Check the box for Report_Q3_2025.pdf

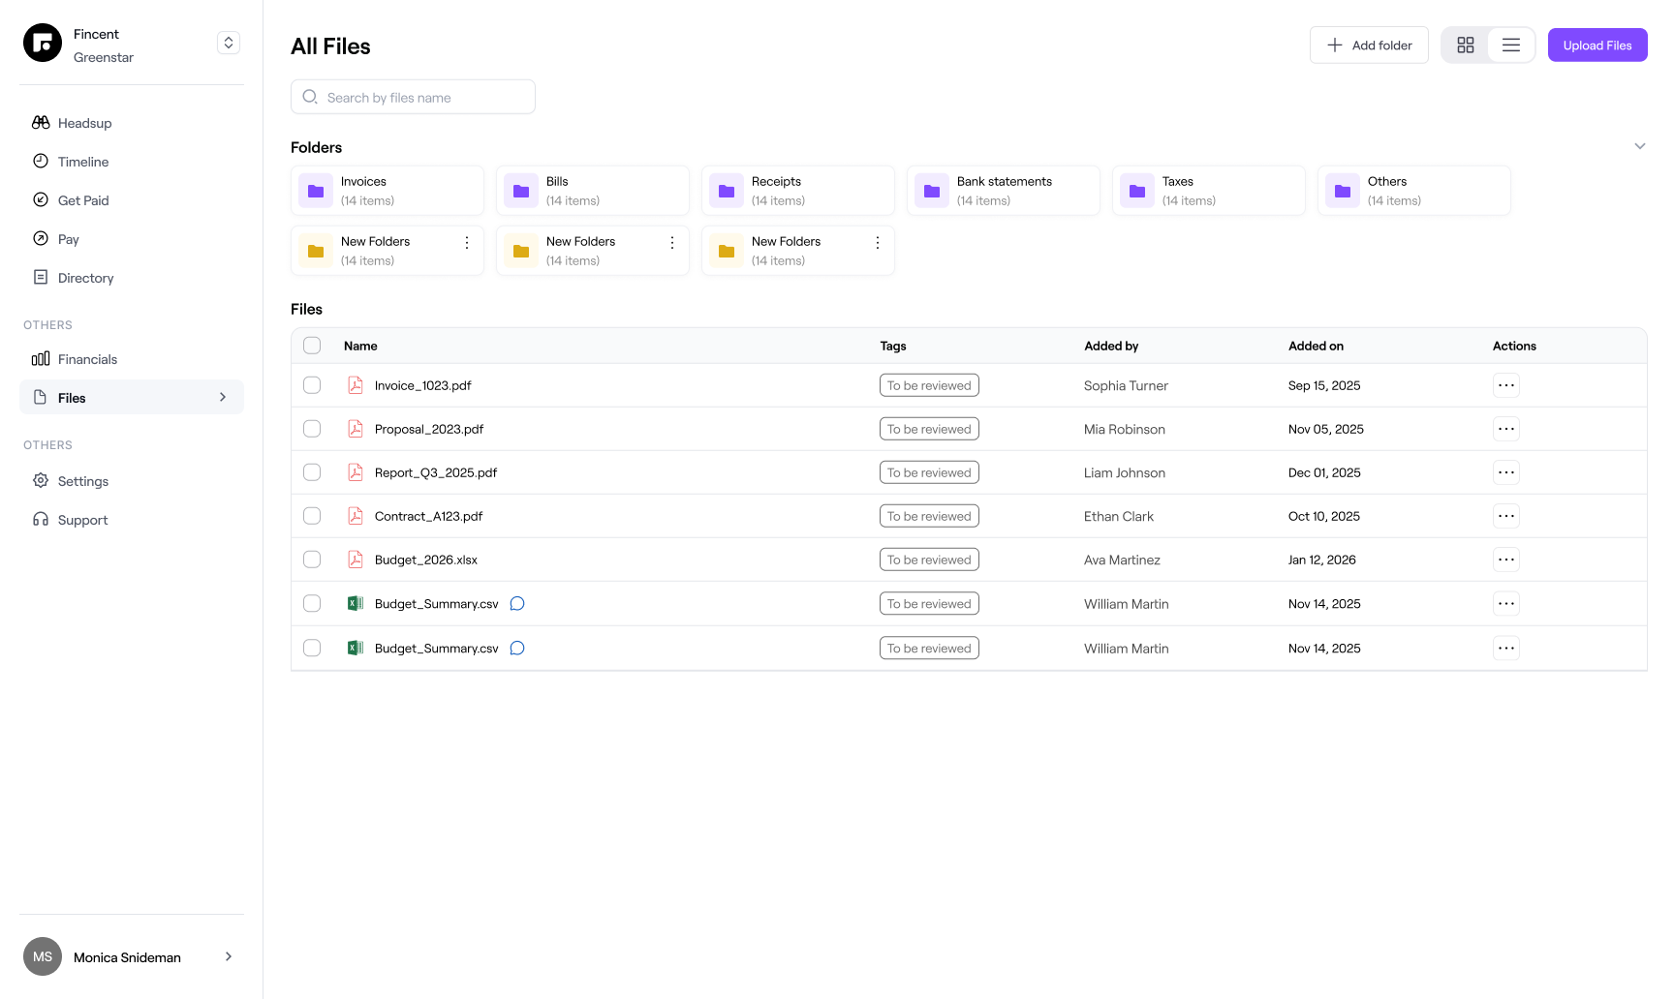coord(312,472)
